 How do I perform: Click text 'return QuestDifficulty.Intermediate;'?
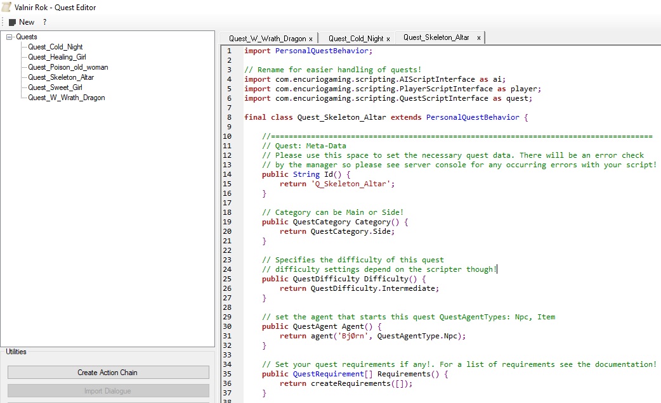(x=359, y=288)
